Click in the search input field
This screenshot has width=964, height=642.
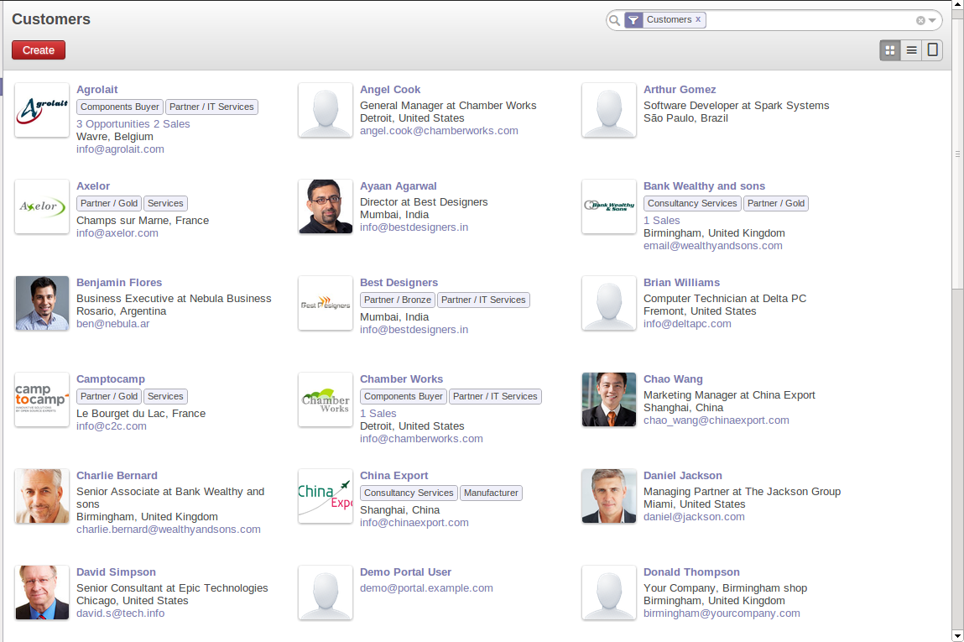coord(805,20)
